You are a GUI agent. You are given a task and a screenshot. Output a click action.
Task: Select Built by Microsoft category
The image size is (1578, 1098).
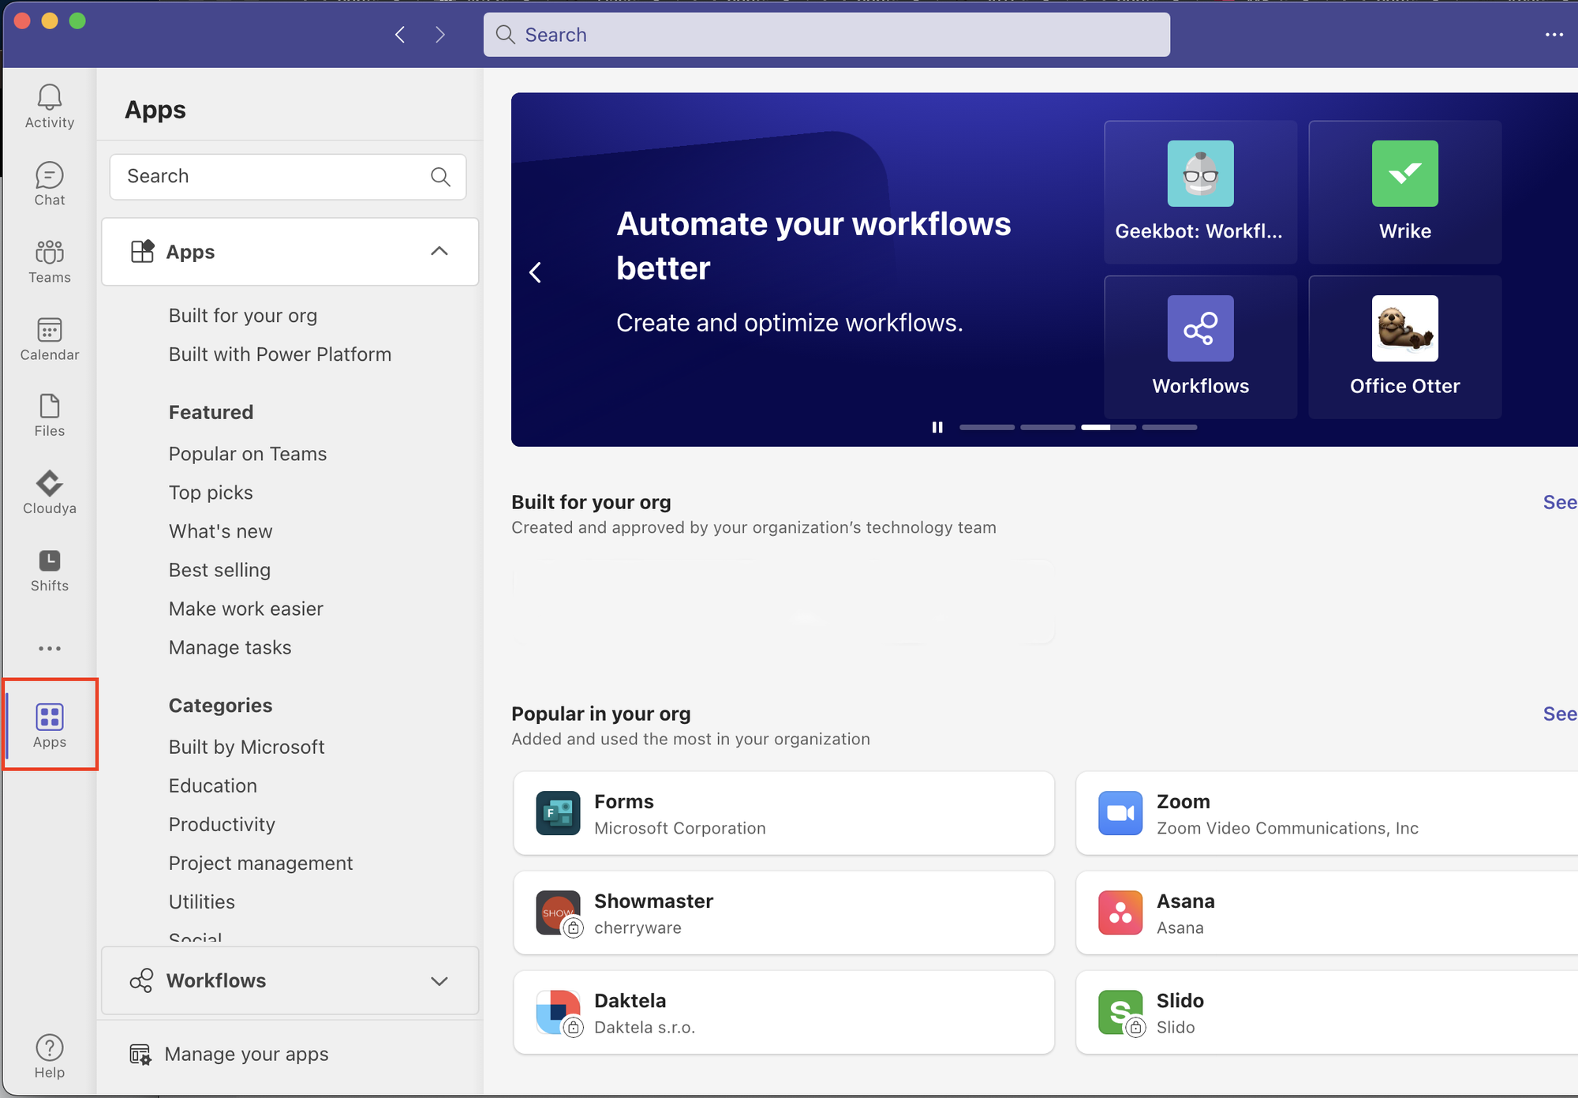(x=246, y=747)
